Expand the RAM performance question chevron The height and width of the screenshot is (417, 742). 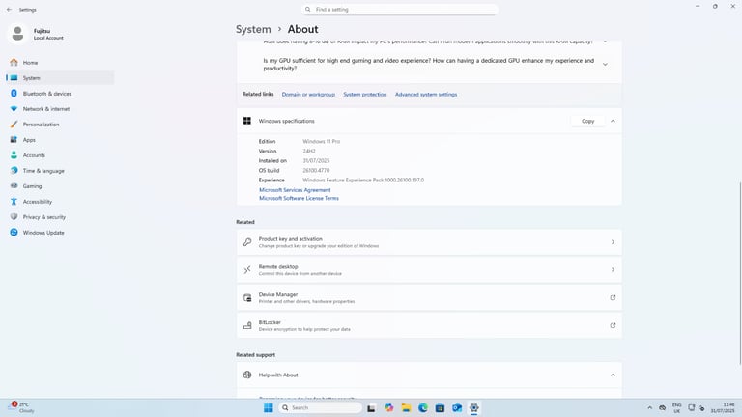[x=605, y=42]
